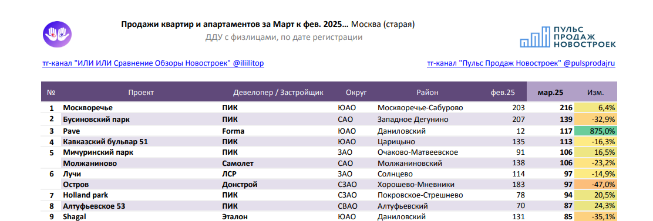Click the green 875,0% change cell
The image size is (653, 221).
coord(595,131)
